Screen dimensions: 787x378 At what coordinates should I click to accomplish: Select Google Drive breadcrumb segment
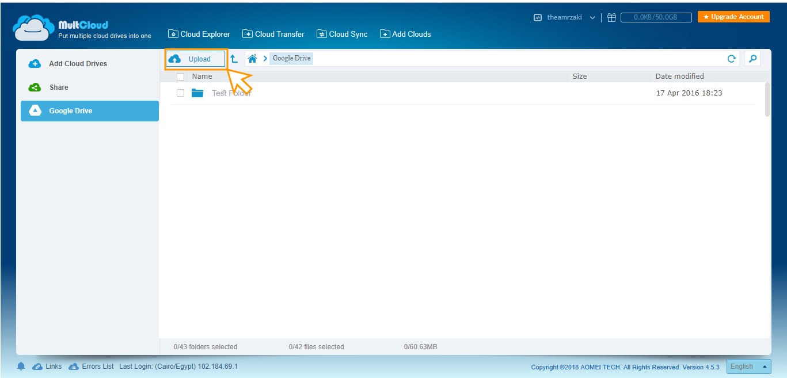pyautogui.click(x=291, y=58)
